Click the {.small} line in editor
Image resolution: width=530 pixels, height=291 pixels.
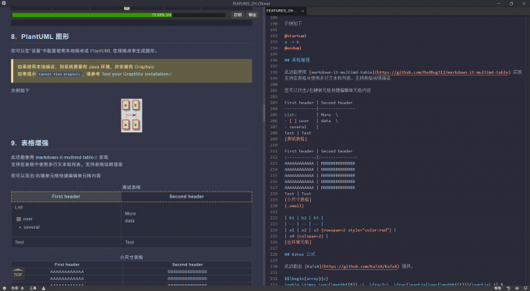(x=294, y=205)
